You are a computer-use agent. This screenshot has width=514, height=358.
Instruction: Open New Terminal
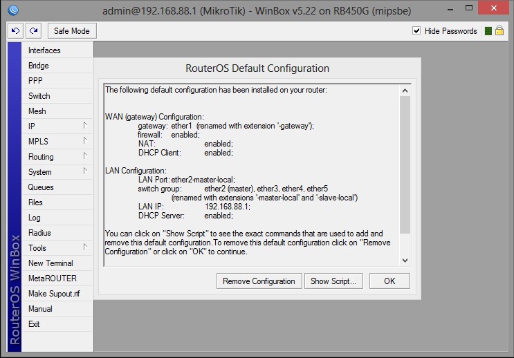[57, 263]
